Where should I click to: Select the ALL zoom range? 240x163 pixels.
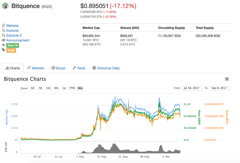[x=80, y=88]
